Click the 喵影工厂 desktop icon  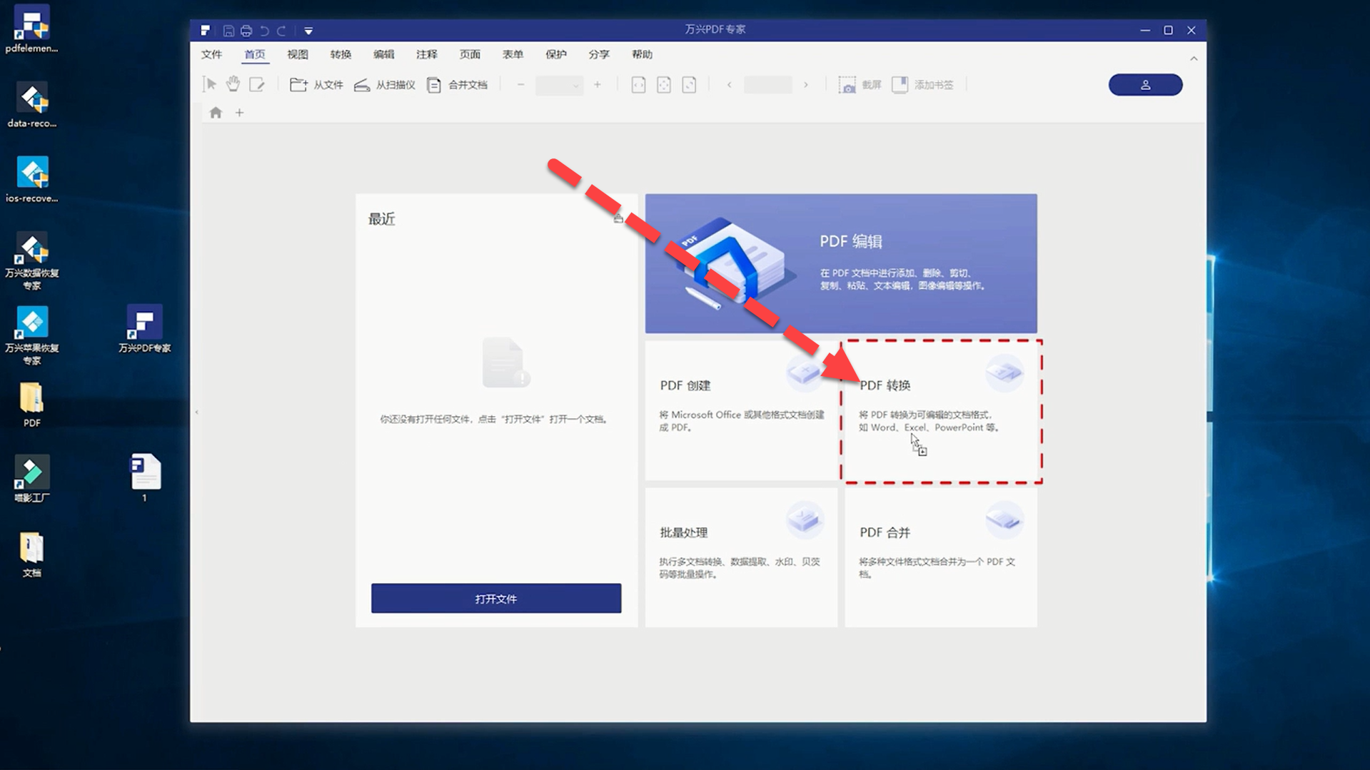31,479
